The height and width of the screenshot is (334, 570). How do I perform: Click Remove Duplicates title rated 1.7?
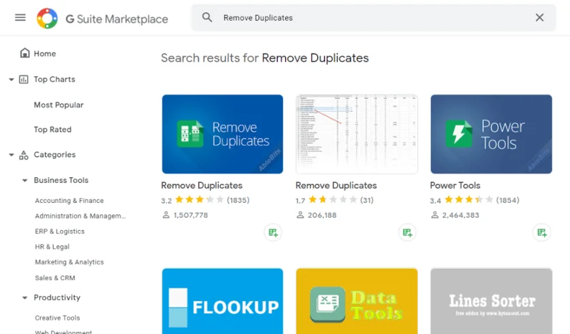(x=336, y=186)
